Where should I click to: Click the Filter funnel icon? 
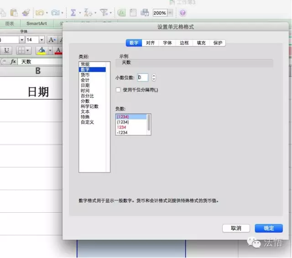pyautogui.click(x=104, y=12)
